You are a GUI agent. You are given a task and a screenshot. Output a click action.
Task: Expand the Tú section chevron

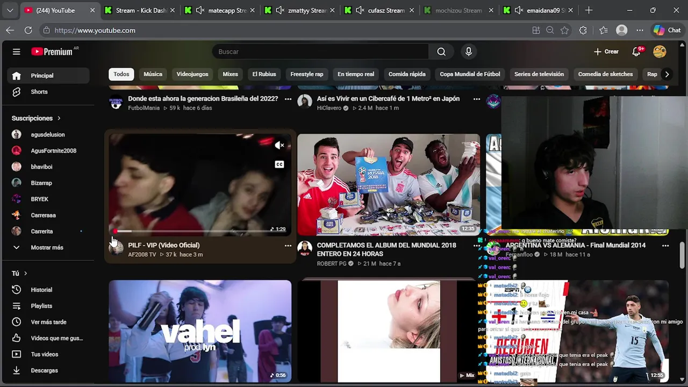pyautogui.click(x=25, y=274)
